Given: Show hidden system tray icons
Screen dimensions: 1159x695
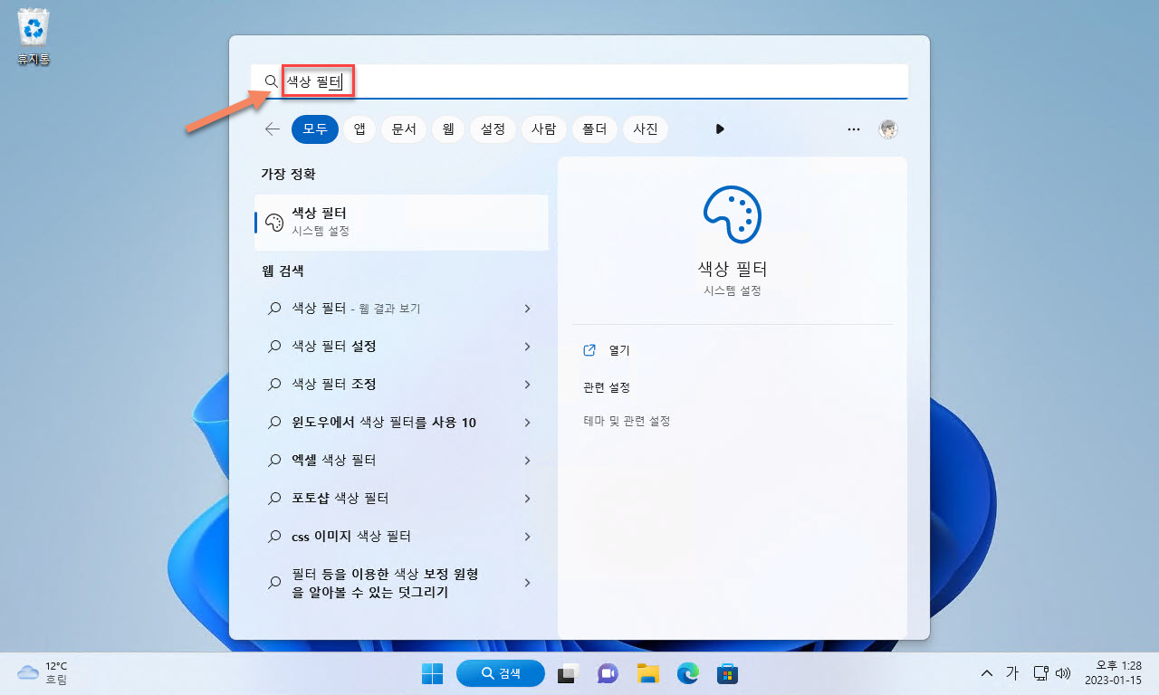Looking at the screenshot, I should click(986, 673).
